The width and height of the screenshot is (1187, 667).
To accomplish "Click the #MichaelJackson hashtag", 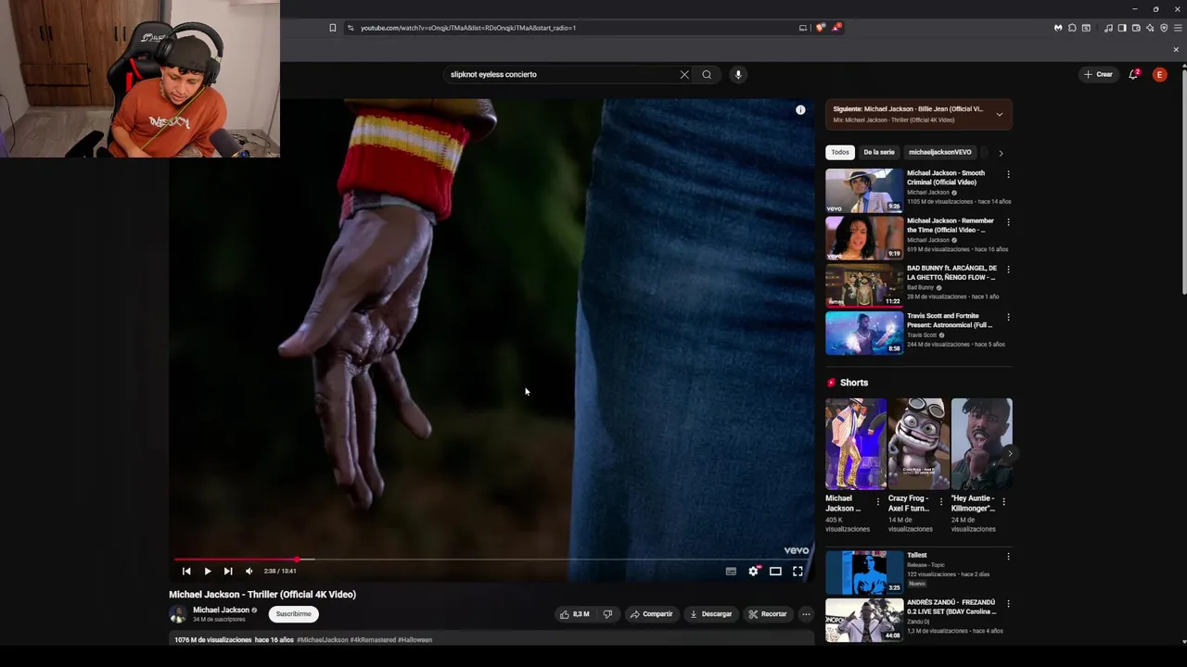I will point(322,639).
